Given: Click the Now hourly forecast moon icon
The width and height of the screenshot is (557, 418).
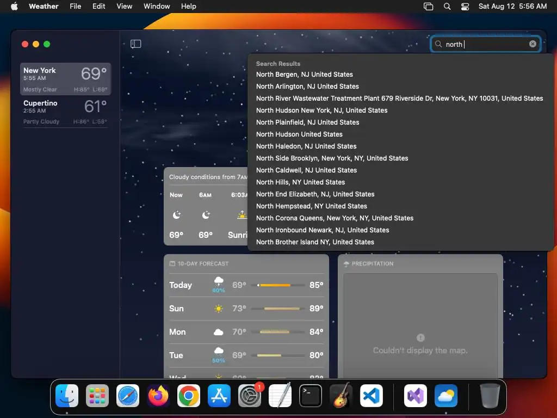Looking at the screenshot, I should tap(177, 214).
